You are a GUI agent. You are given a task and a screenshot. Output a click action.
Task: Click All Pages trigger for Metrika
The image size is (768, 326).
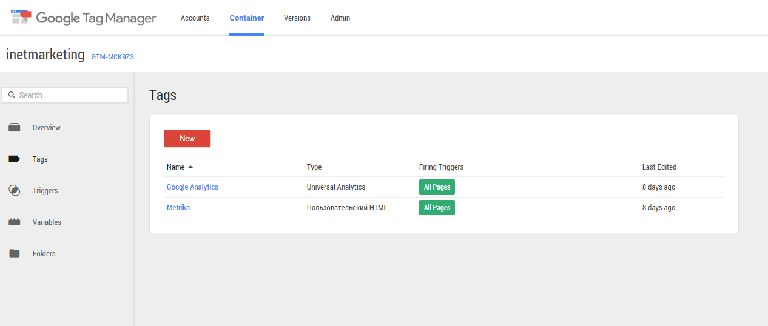pyautogui.click(x=437, y=208)
